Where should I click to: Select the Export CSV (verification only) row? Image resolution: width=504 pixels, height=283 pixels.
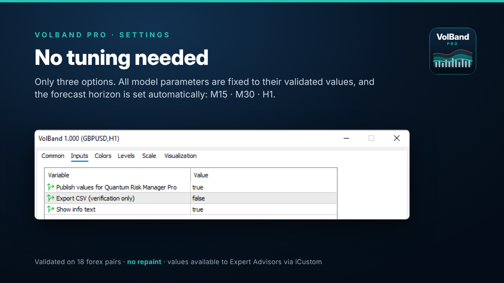pos(191,198)
